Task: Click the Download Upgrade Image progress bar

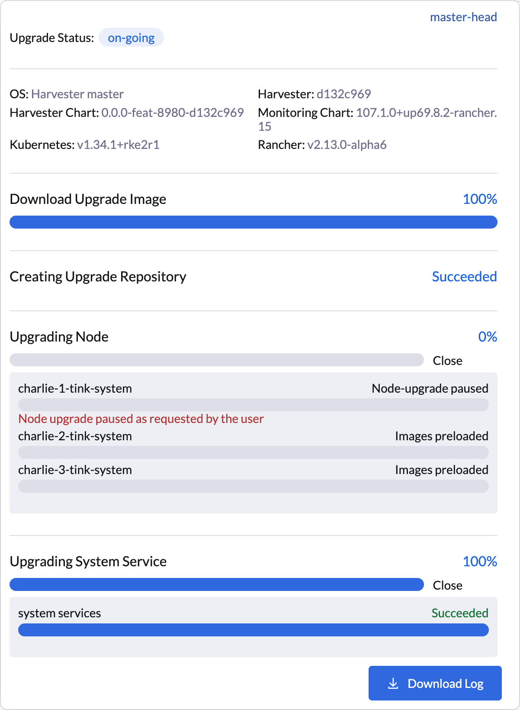Action: coord(254,222)
